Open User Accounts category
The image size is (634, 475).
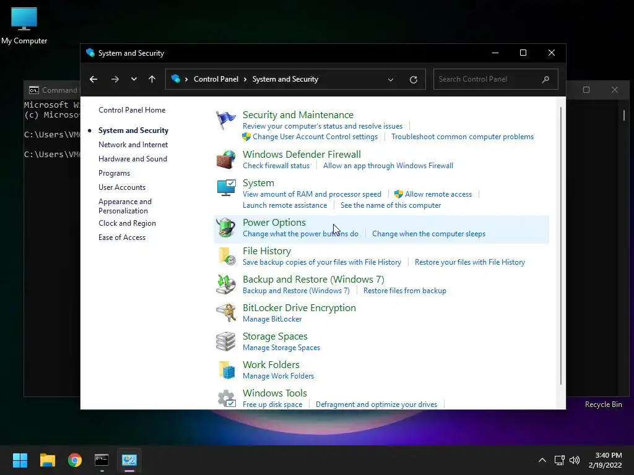click(122, 187)
